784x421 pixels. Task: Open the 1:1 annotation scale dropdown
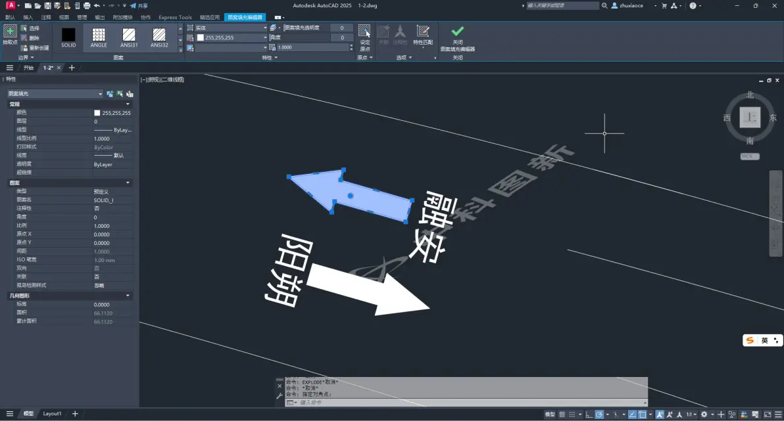click(x=691, y=414)
